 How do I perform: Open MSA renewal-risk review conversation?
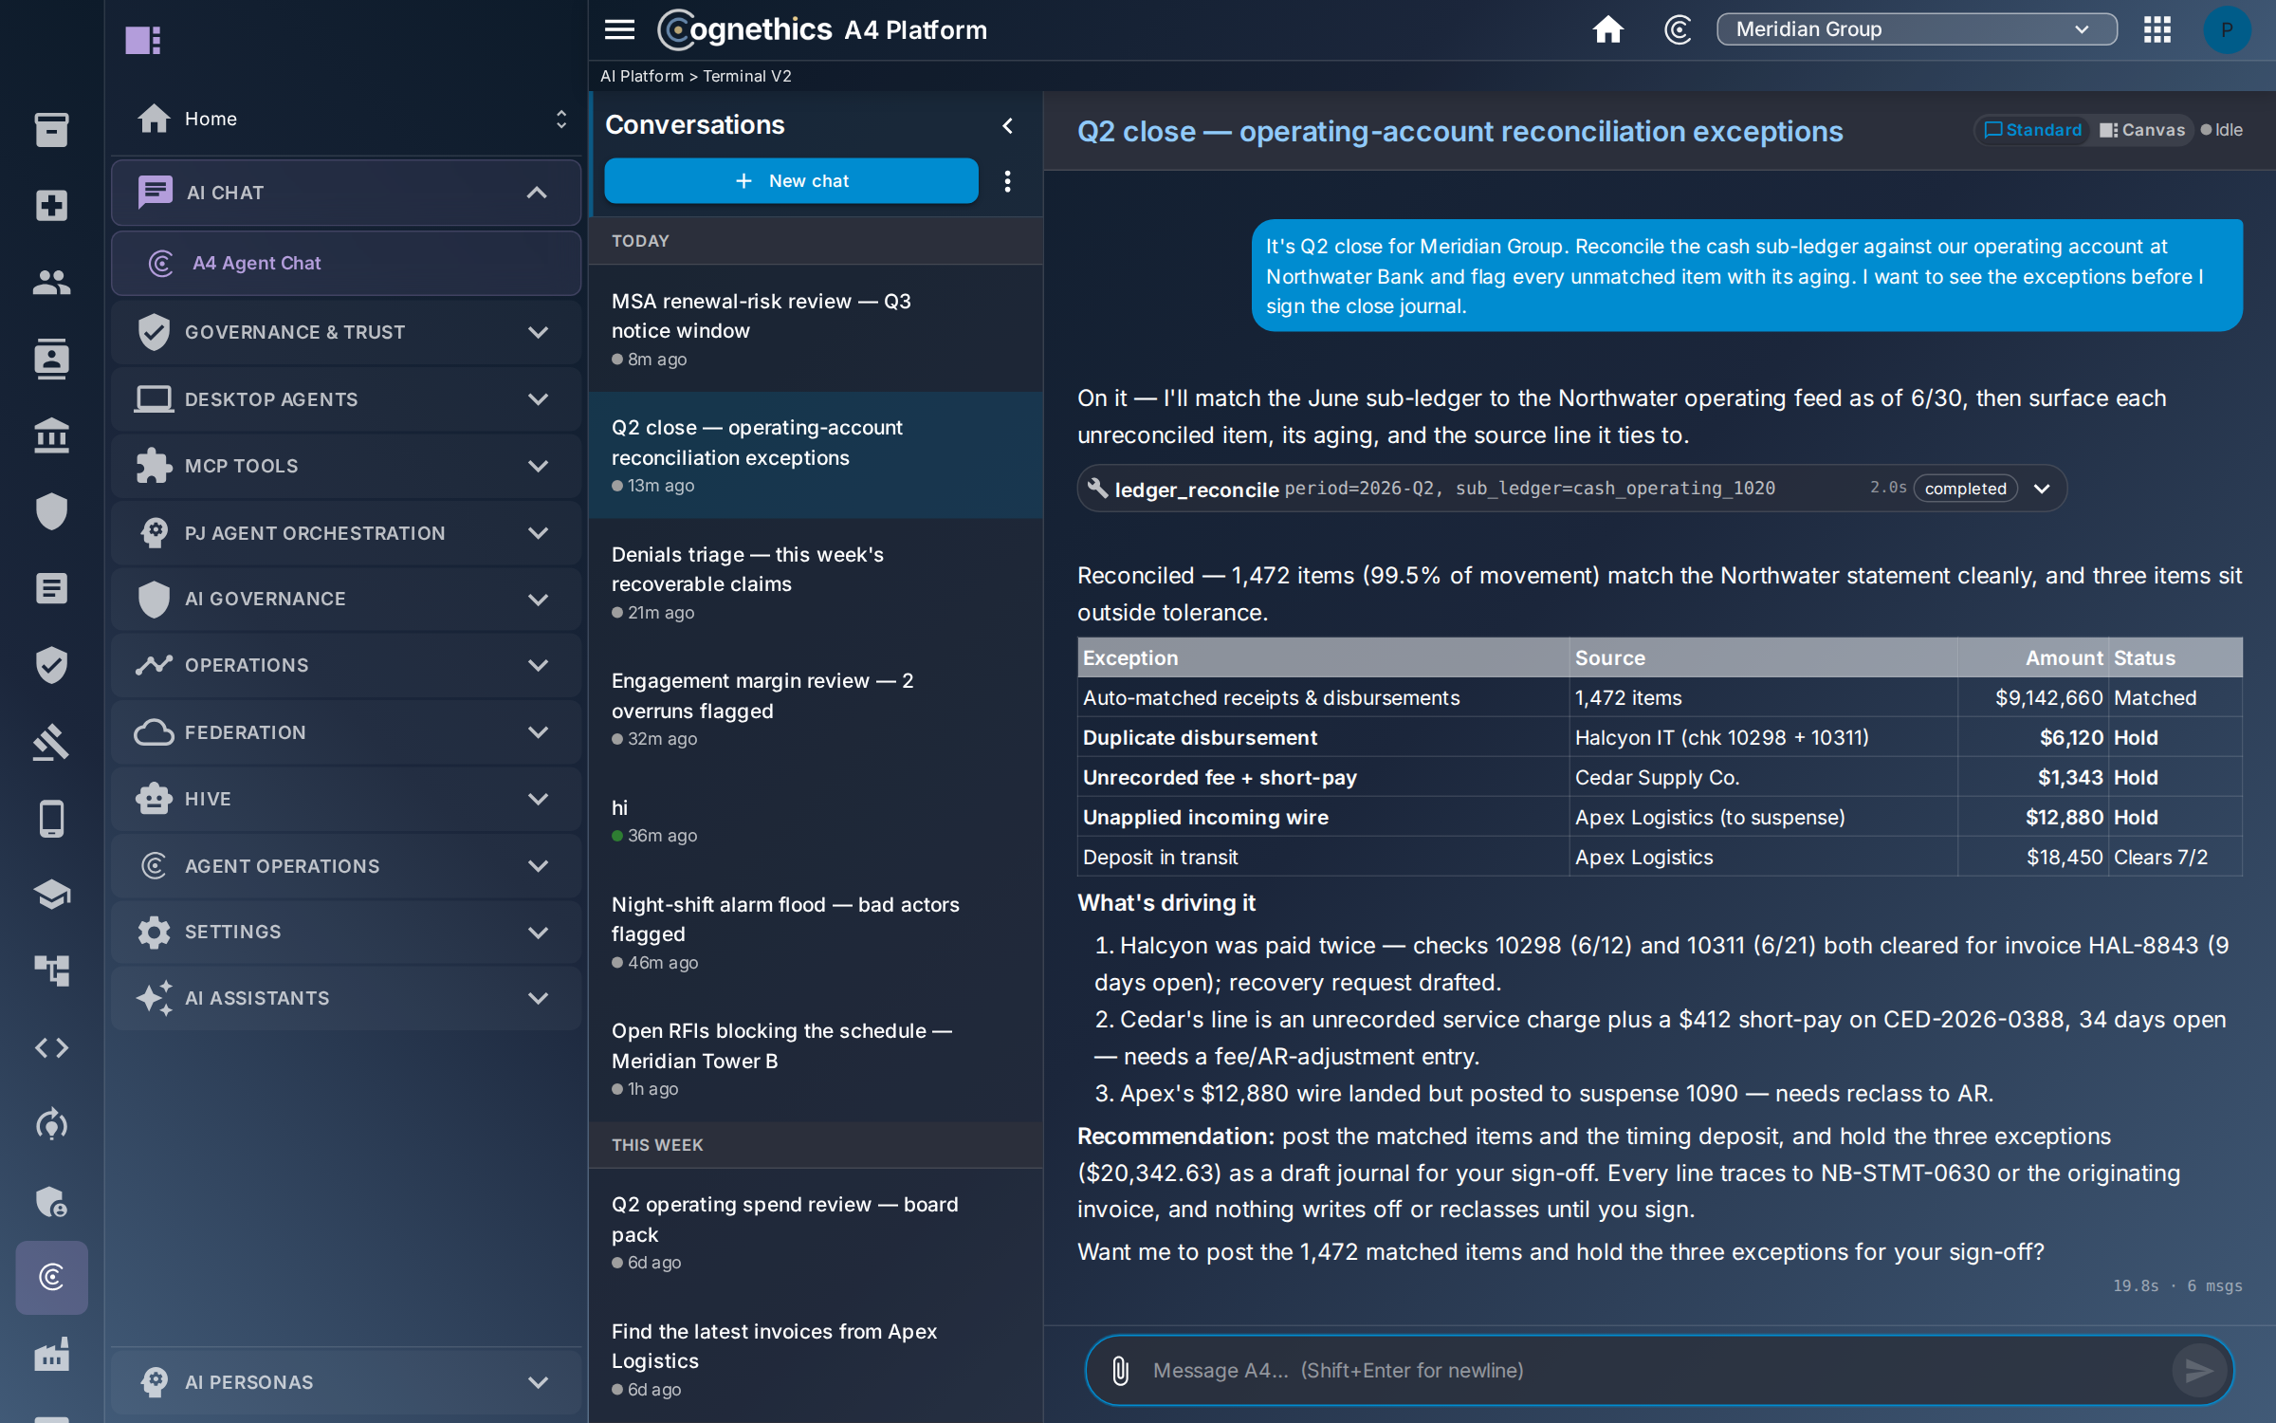click(816, 328)
